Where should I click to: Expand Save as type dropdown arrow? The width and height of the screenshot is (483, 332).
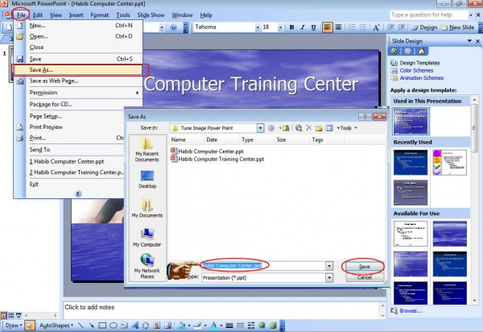[329, 278]
